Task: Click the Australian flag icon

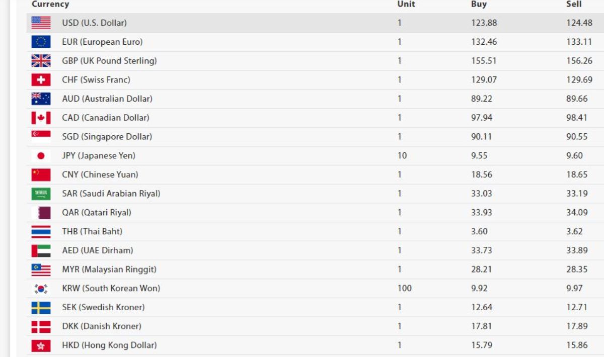Action: [41, 99]
